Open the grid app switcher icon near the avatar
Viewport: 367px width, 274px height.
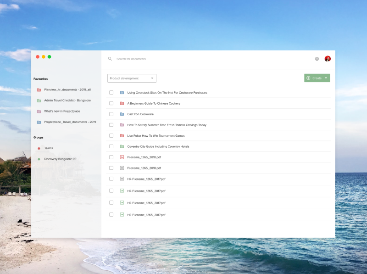(x=317, y=59)
